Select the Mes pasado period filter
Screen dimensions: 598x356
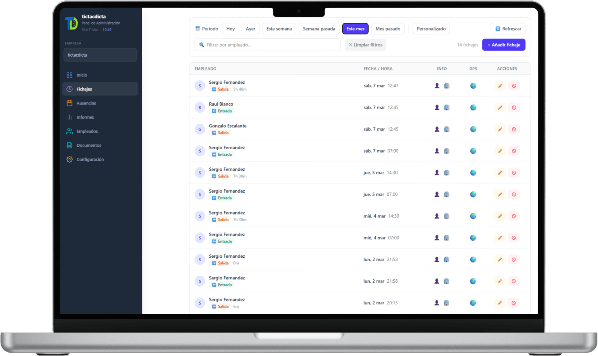pyautogui.click(x=387, y=29)
